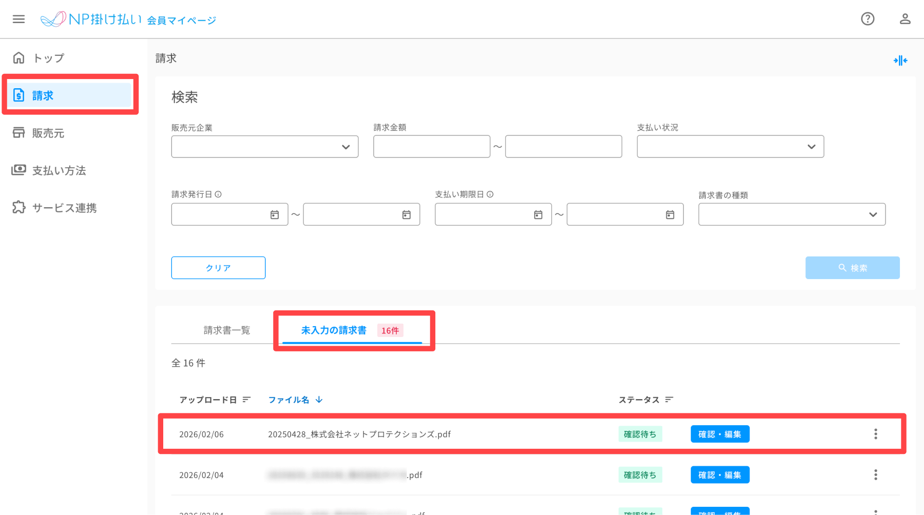The image size is (924, 515).
Task: Open calendar for 請求発行日 start date
Action: pos(275,215)
